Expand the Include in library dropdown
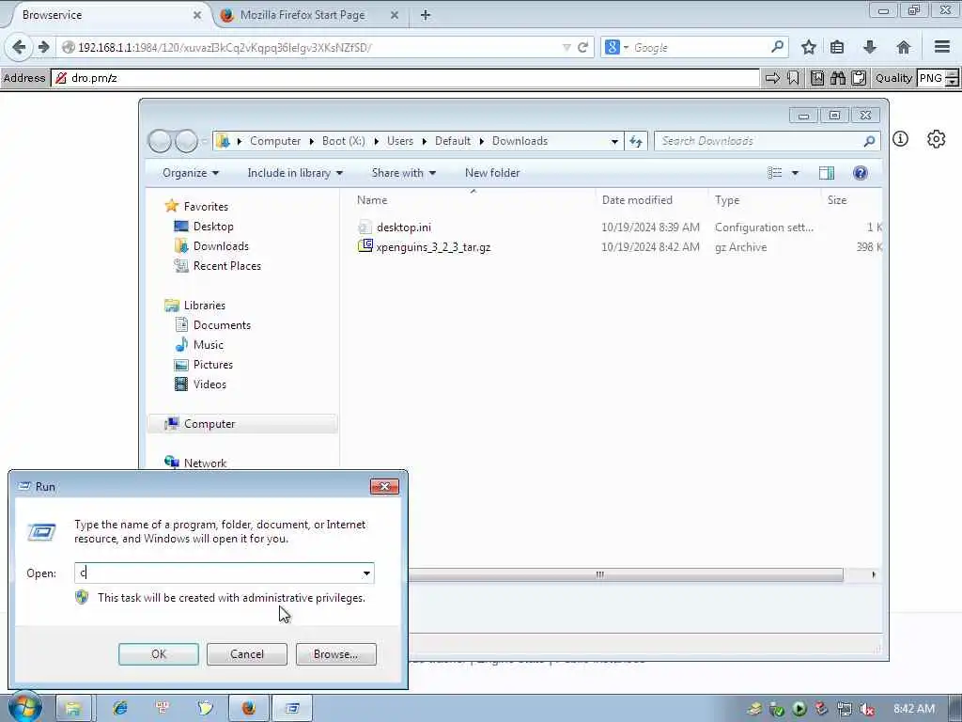The width and height of the screenshot is (962, 722). [x=295, y=173]
